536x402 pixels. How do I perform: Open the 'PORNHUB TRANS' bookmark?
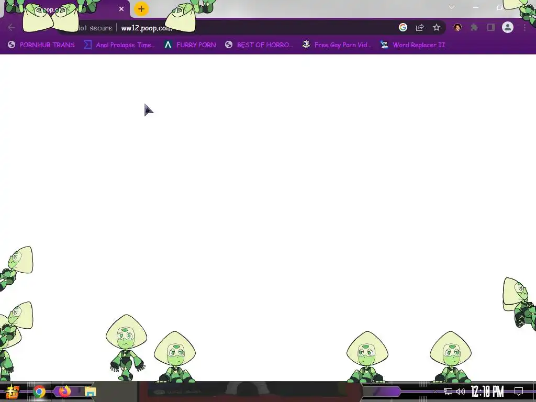pyautogui.click(x=41, y=45)
